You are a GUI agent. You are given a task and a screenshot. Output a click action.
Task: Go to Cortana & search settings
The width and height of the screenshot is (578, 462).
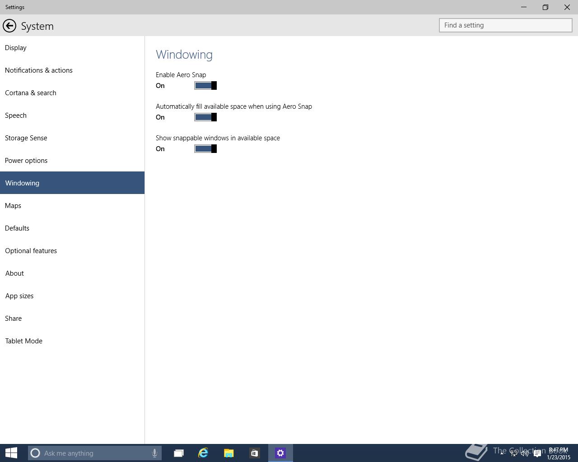[72, 92]
